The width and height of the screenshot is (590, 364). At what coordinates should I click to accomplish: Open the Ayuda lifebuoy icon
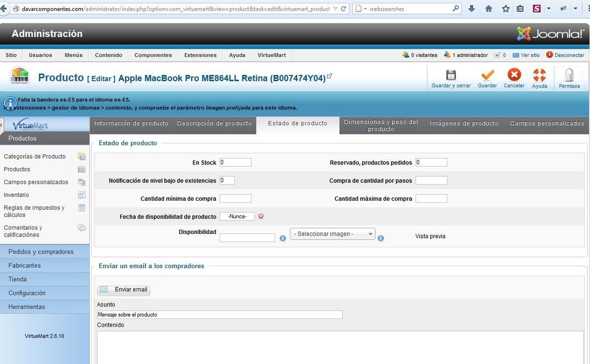[x=539, y=75]
